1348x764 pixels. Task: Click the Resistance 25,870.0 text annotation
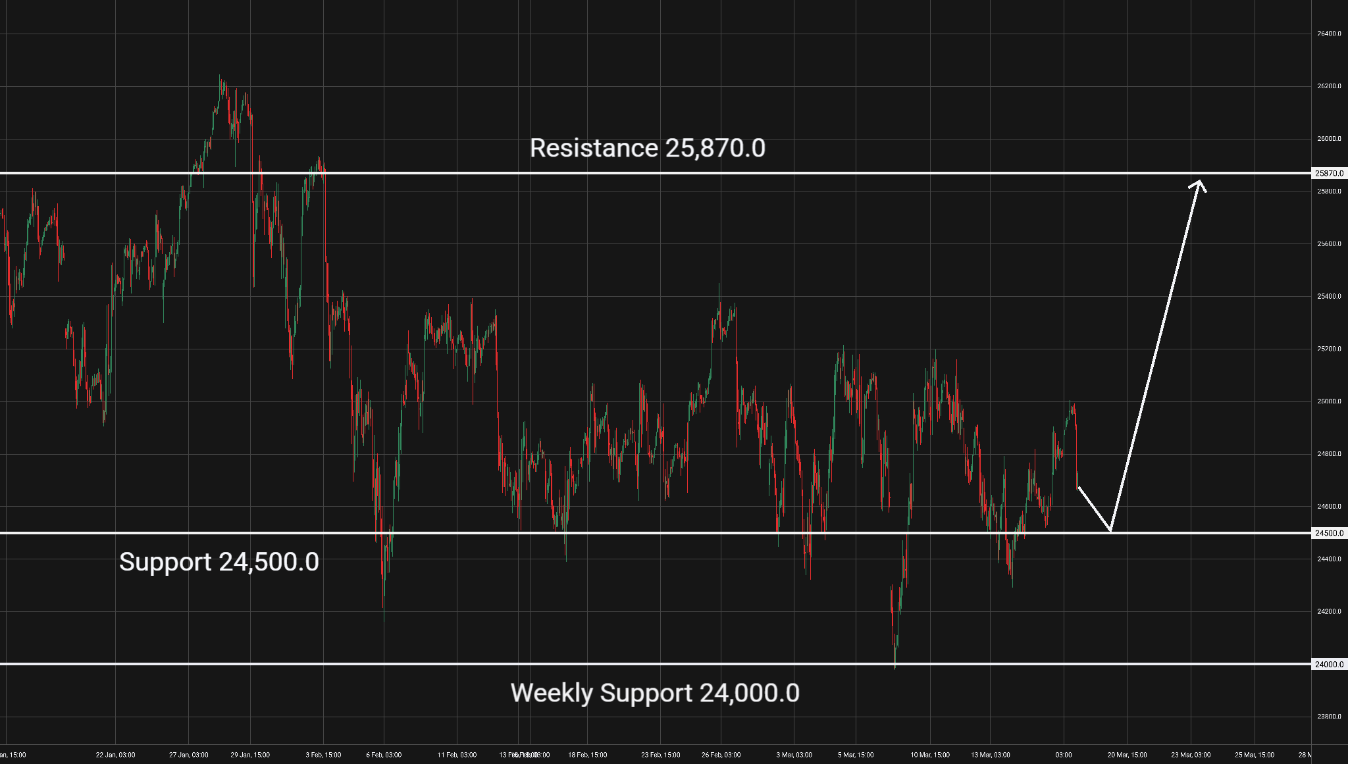647,148
